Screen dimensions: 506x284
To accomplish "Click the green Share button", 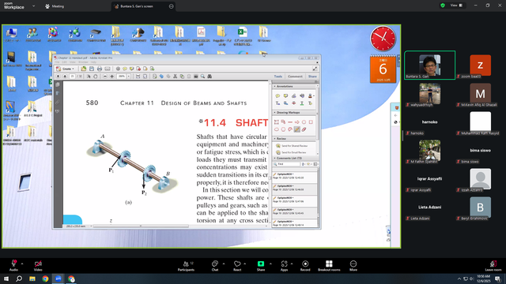I will click(x=261, y=265).
